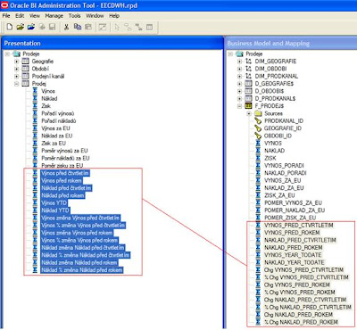357x330 pixels.
Task: Open the File menu
Action: pos(6,15)
